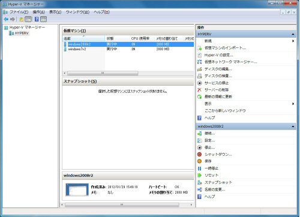
Task: Click the green リセット icon
Action: (x=199, y=175)
